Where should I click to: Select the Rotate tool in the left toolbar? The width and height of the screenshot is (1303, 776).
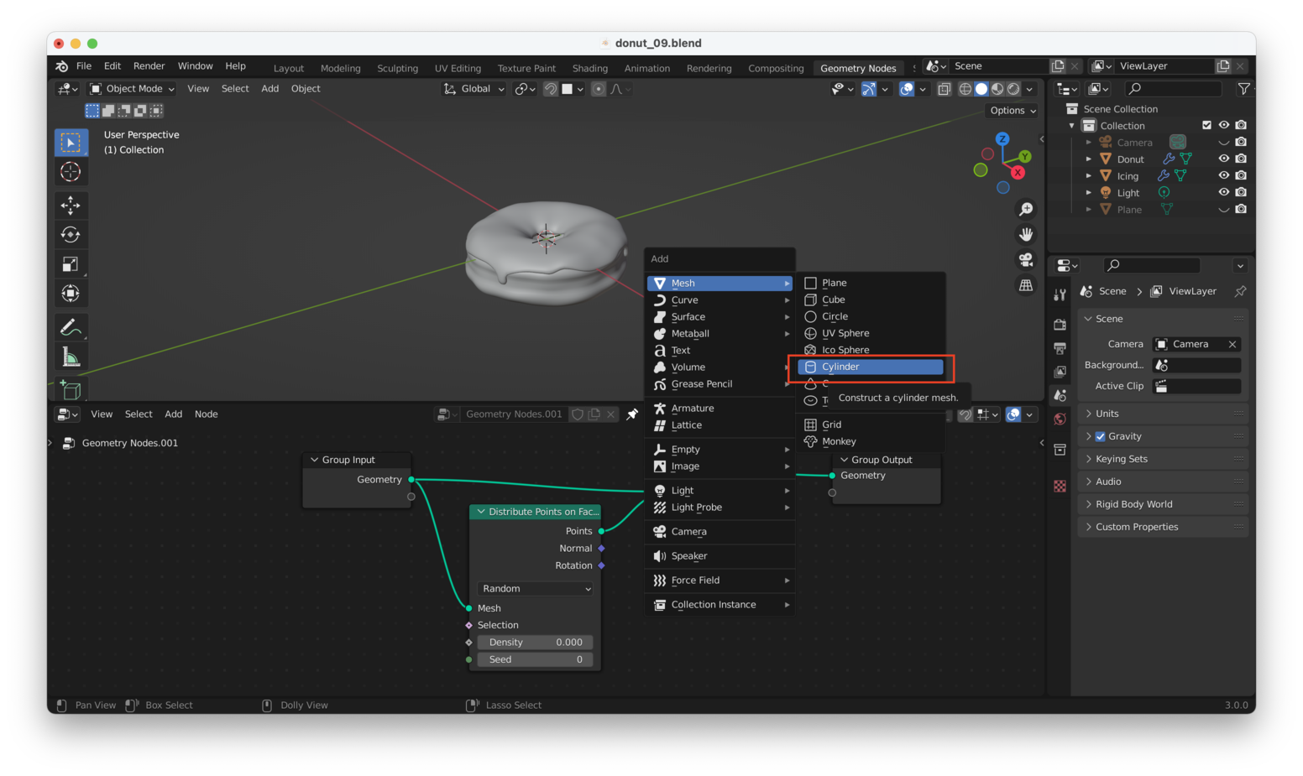click(71, 235)
